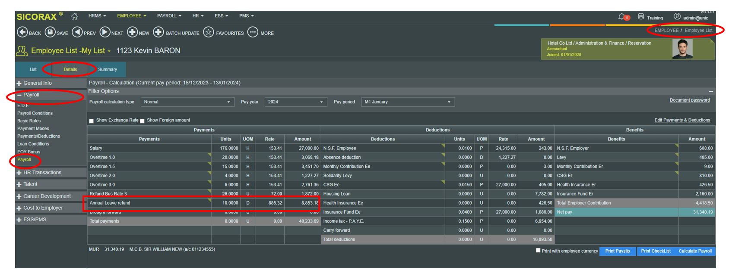Toggle Show Foreign amount checkbox
The width and height of the screenshot is (729, 273).
coord(142,121)
